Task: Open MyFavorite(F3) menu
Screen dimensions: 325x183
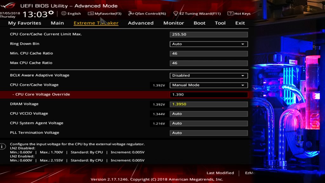Action: (x=105, y=13)
